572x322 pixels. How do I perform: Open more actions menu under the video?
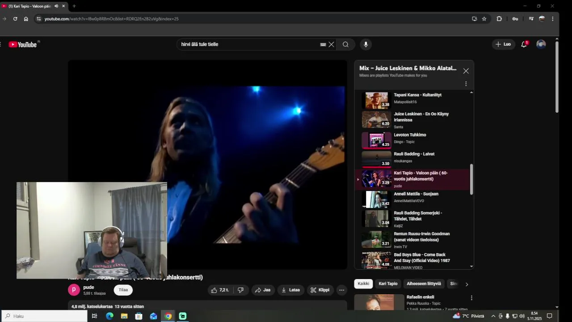point(341,290)
